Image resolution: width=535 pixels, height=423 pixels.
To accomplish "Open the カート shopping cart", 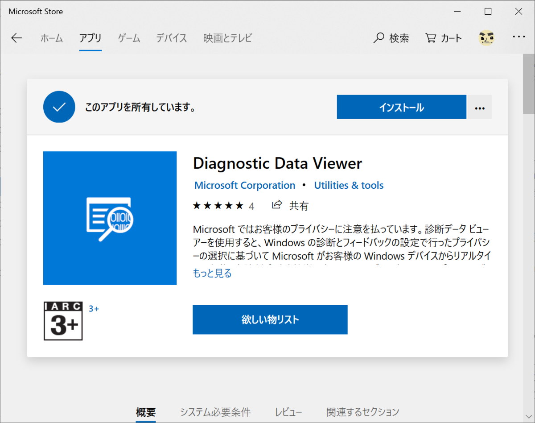I will (444, 38).
